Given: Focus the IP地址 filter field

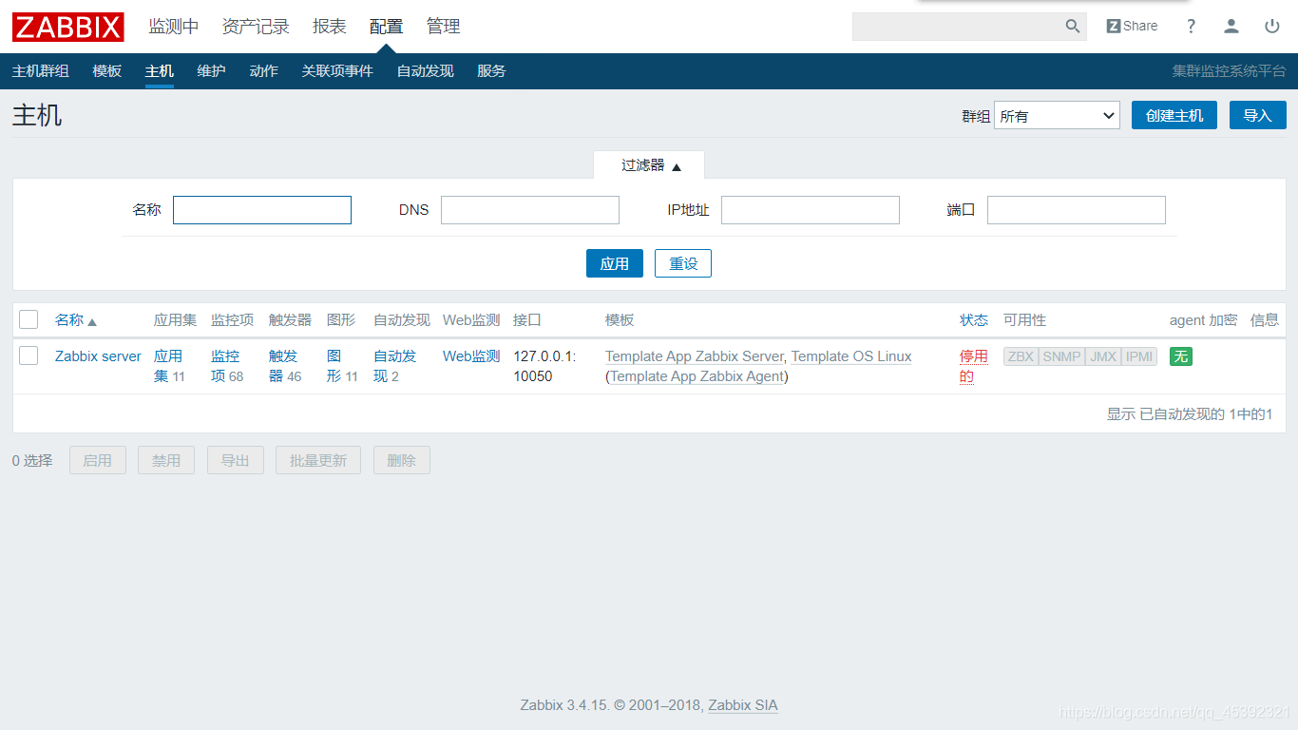Looking at the screenshot, I should (x=811, y=210).
